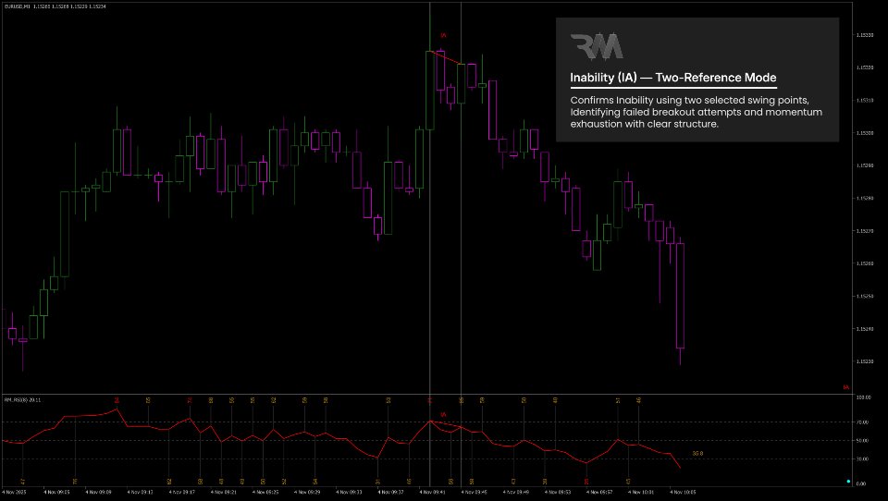Click the 1.15230 price scale label
The height and width of the screenshot is (501, 888).
864,361
